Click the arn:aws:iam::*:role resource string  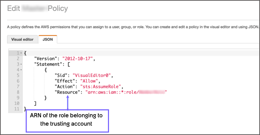(x=126, y=92)
